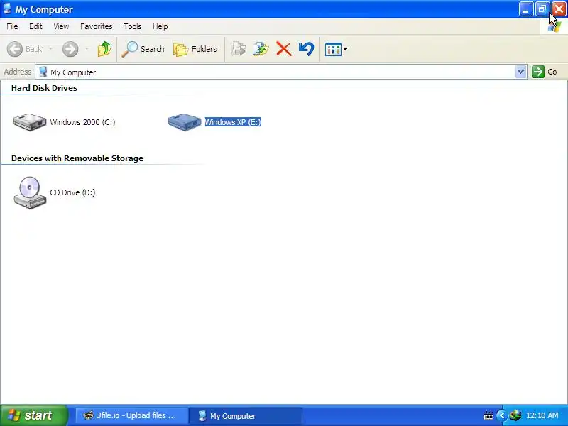Click the My Computer title bar icon

click(x=7, y=9)
